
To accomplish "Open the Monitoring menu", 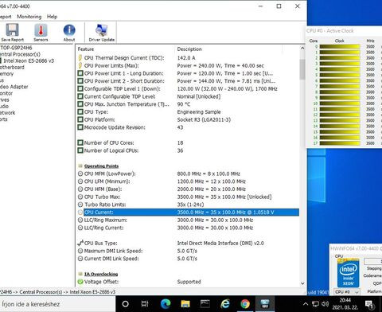I will [29, 17].
